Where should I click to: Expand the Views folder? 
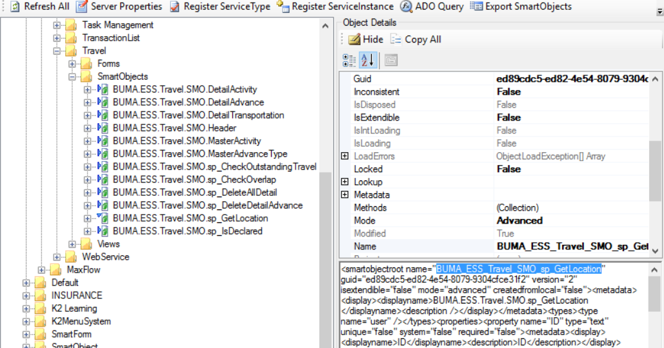72,244
